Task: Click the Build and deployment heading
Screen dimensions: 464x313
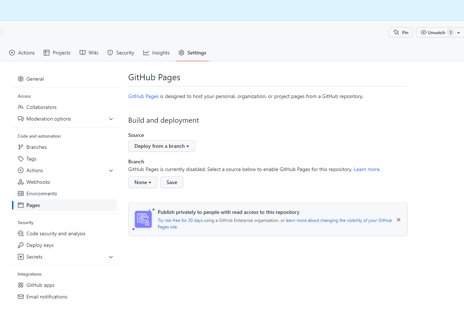Action: (x=164, y=120)
